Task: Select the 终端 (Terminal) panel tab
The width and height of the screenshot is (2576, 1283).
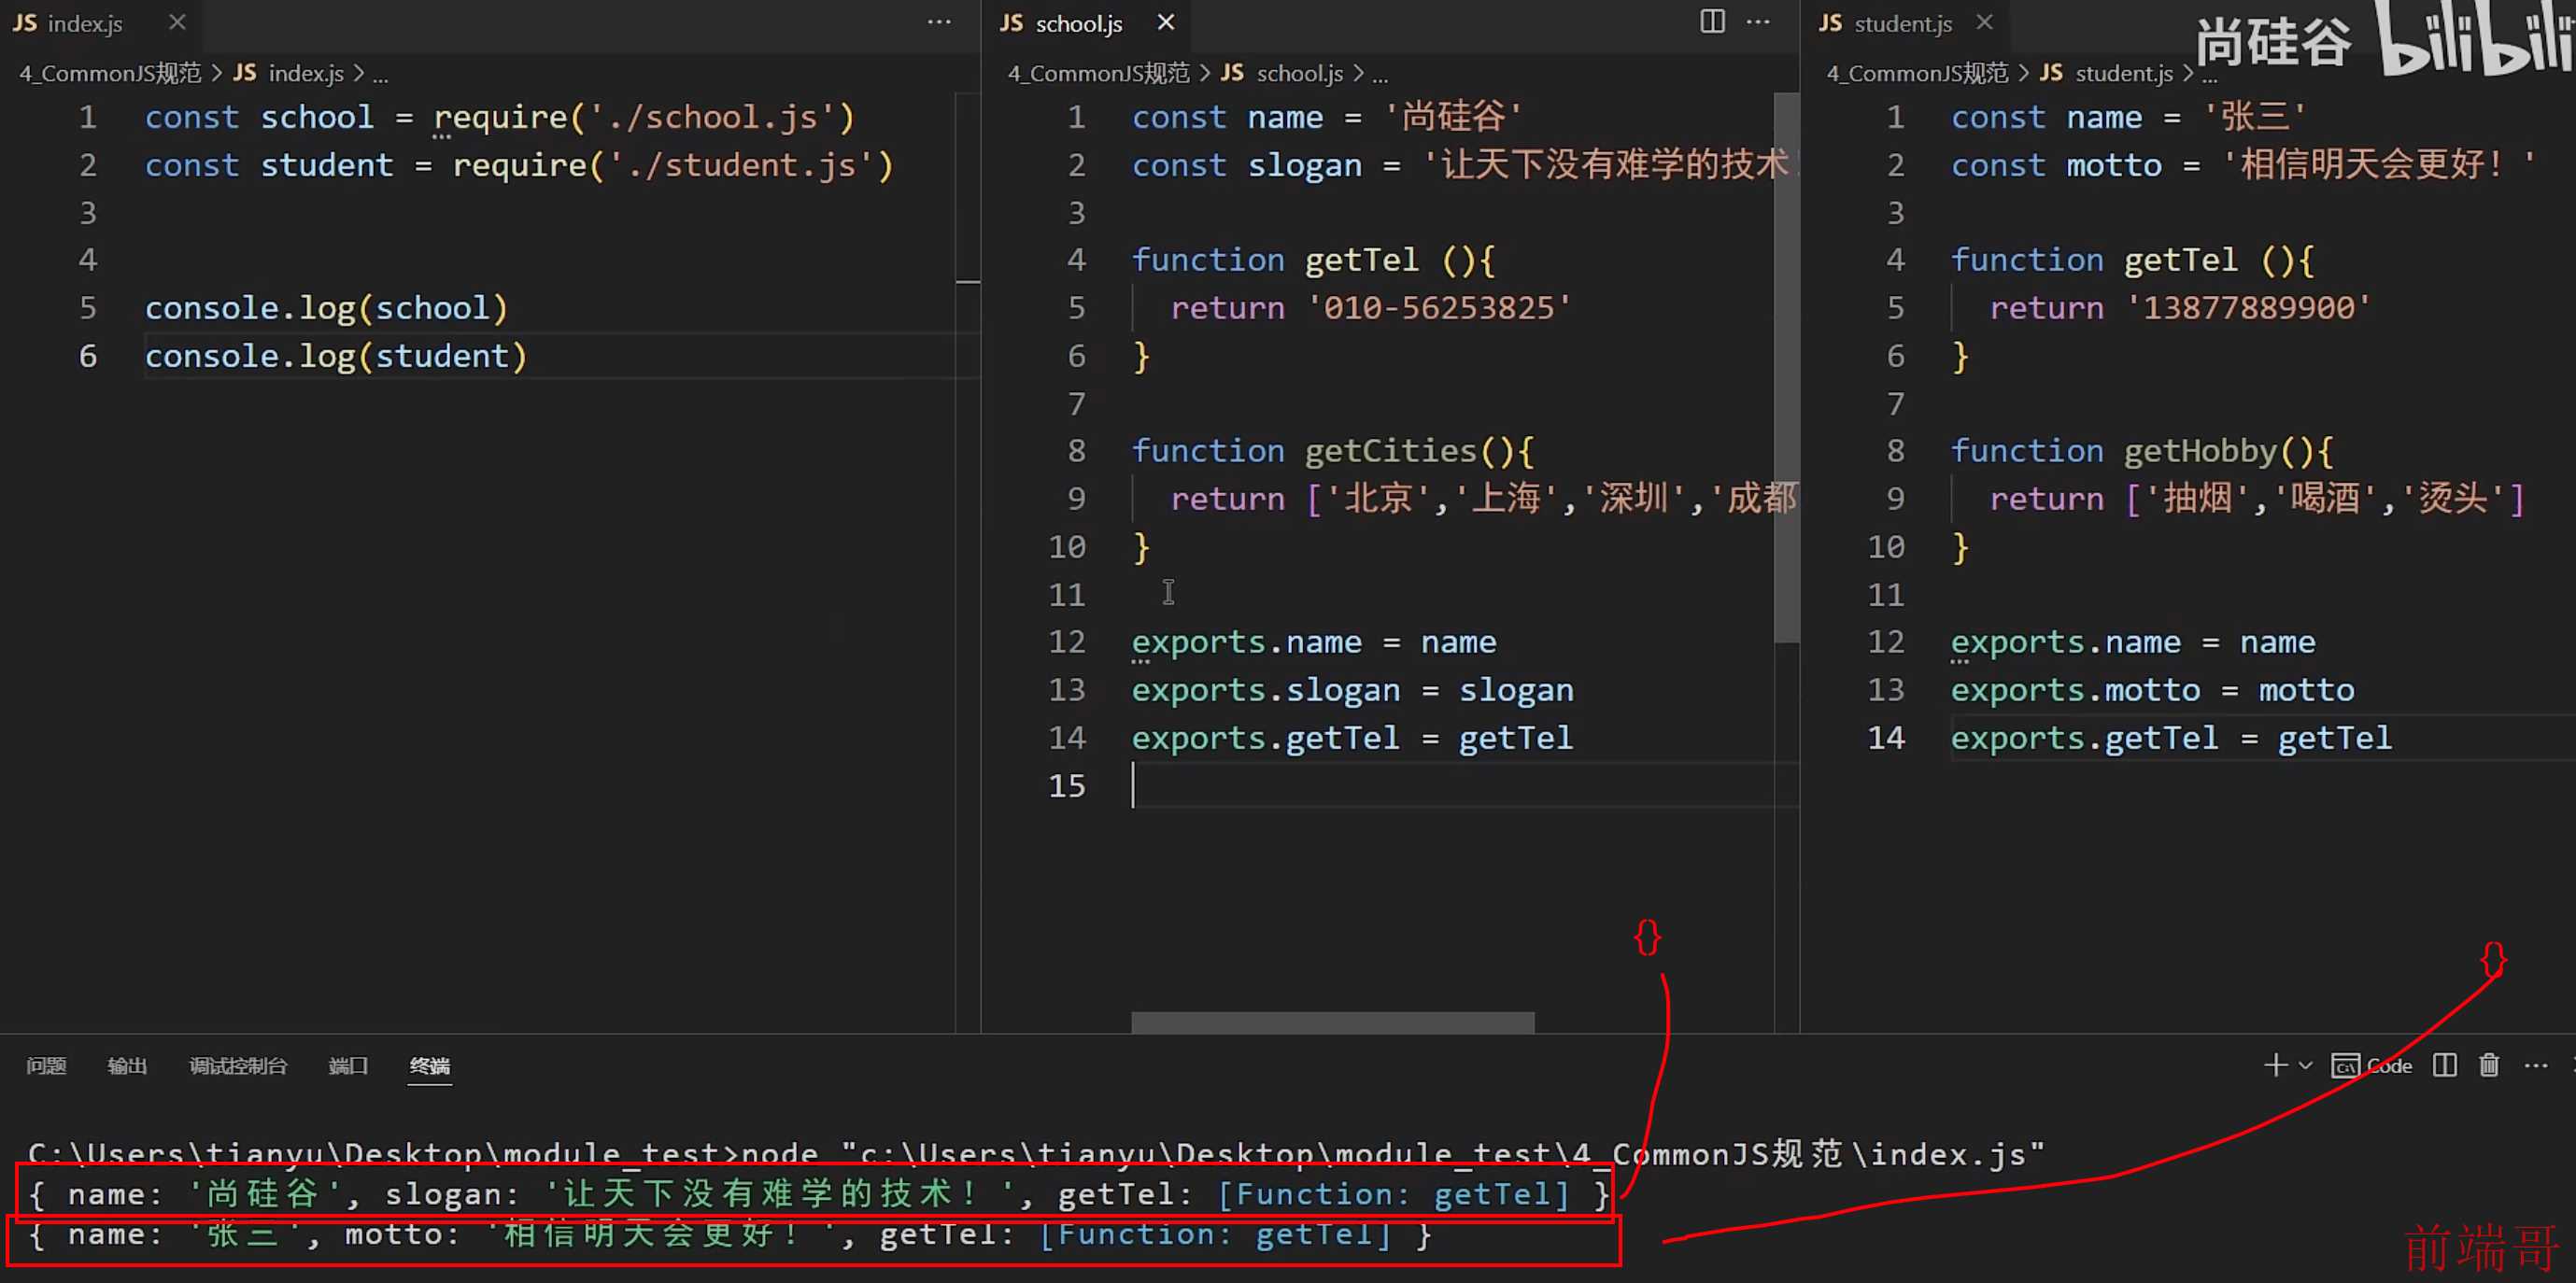Action: tap(430, 1066)
